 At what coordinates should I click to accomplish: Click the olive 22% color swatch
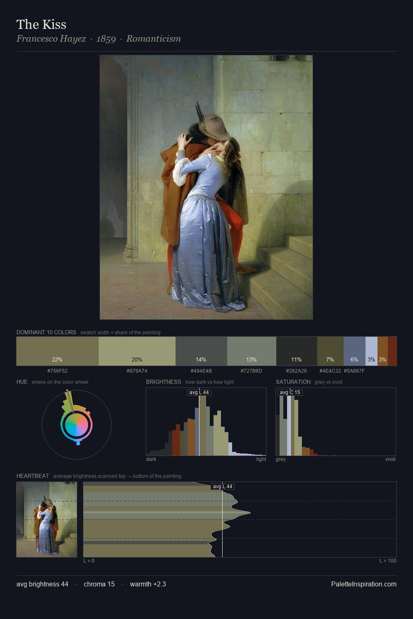[x=57, y=351]
